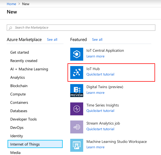
Task: Open Learn more under Digital Twins
Action: pyautogui.click(x=95, y=93)
